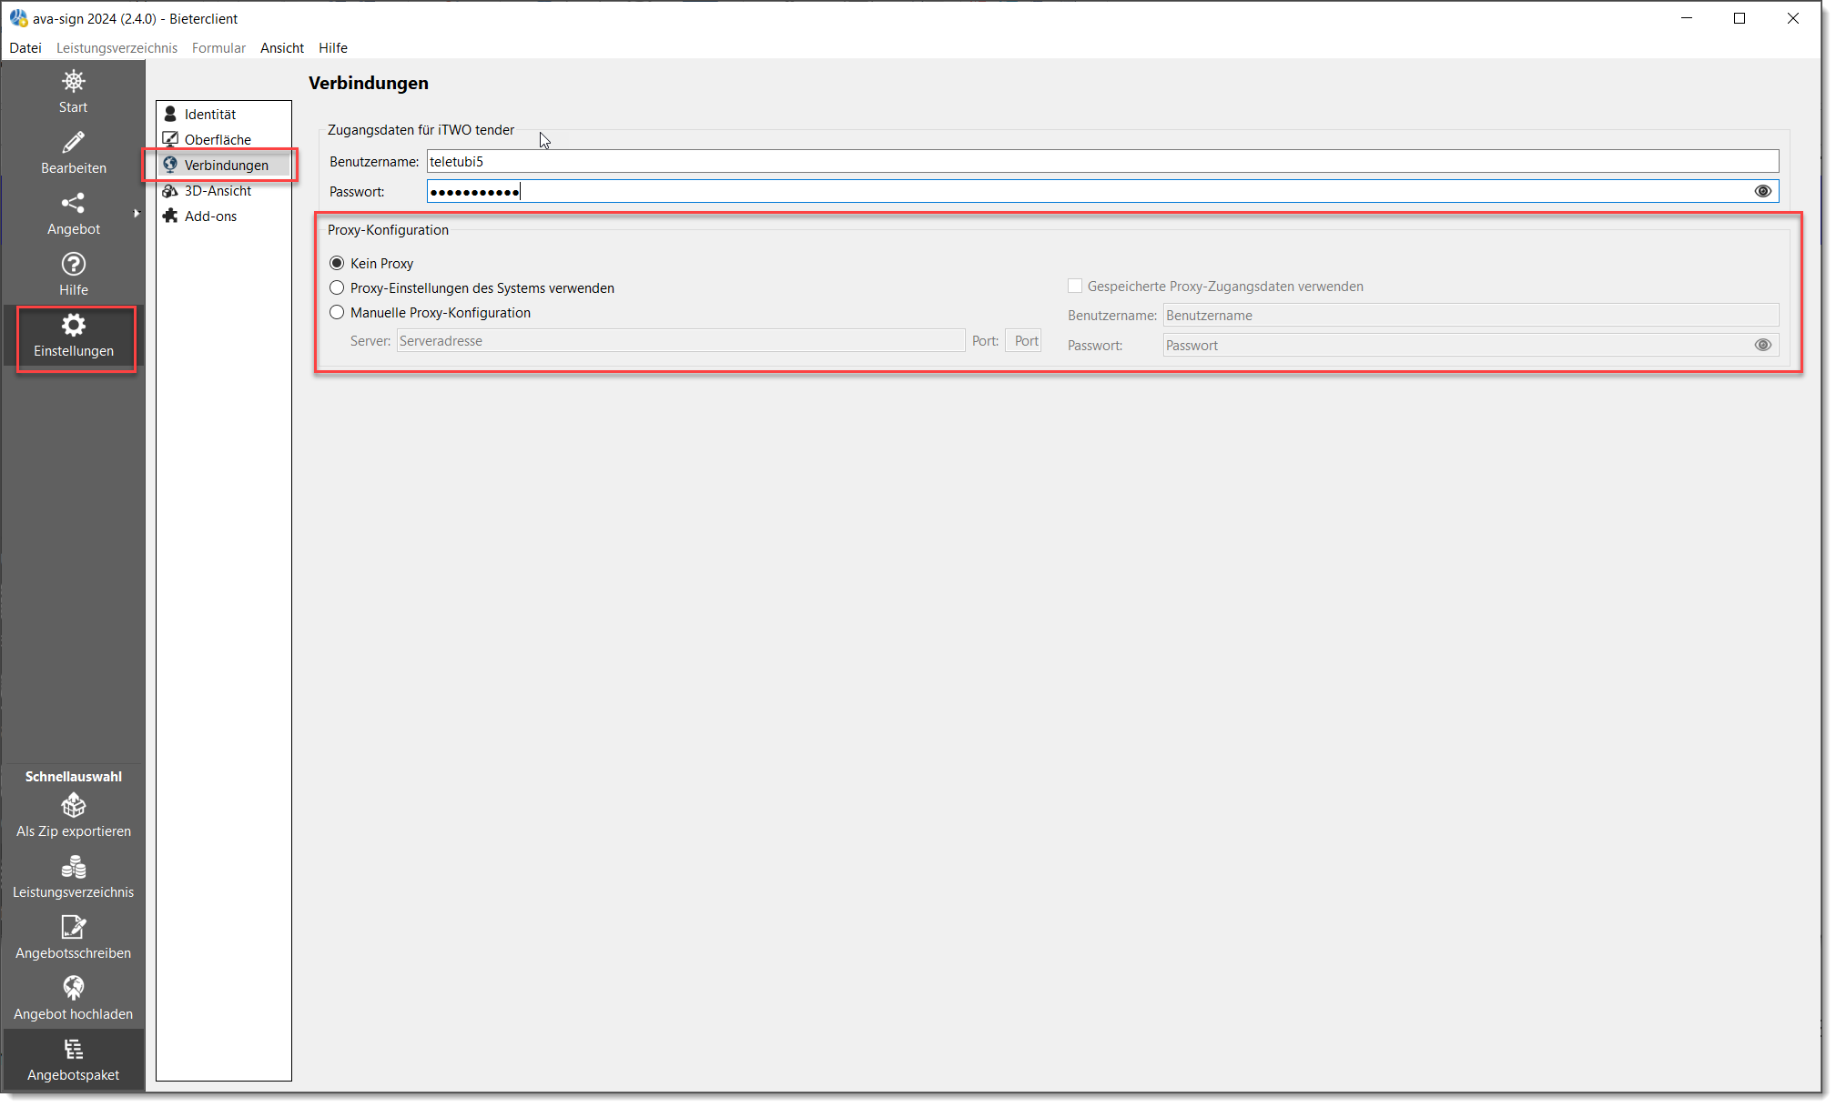Click proxy Benutzername input field

point(1470,315)
